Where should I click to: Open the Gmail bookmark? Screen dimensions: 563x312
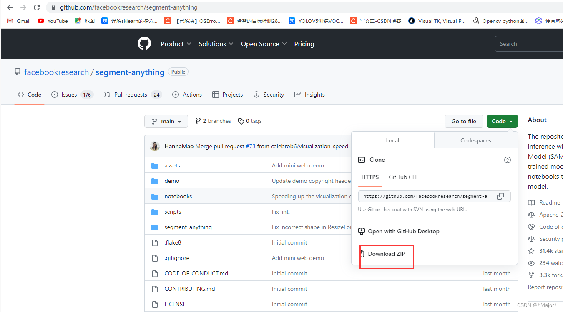pyautogui.click(x=18, y=21)
